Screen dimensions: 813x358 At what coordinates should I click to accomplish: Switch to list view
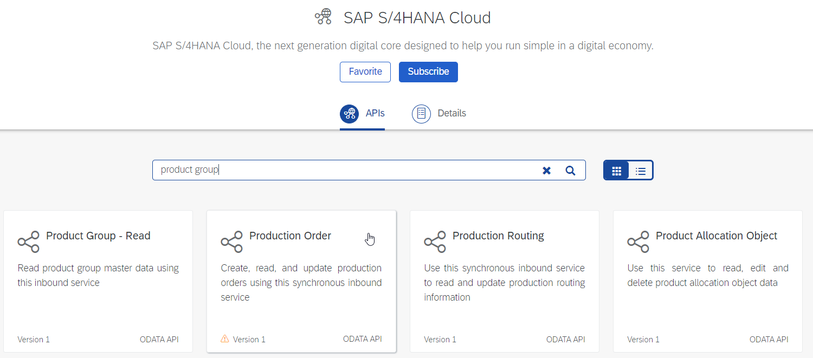641,171
